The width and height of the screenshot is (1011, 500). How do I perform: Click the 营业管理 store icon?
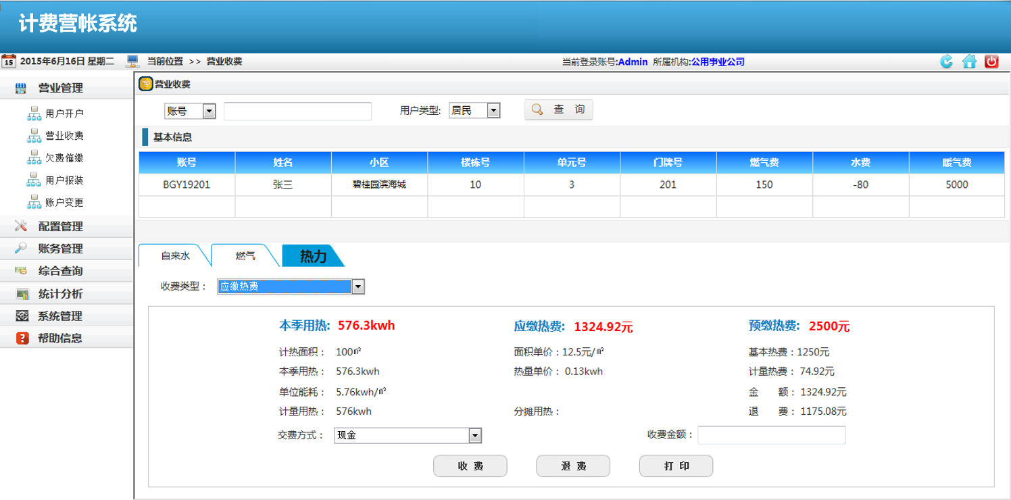(21, 88)
